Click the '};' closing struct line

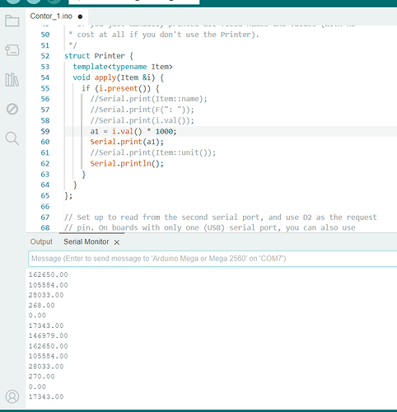point(68,196)
